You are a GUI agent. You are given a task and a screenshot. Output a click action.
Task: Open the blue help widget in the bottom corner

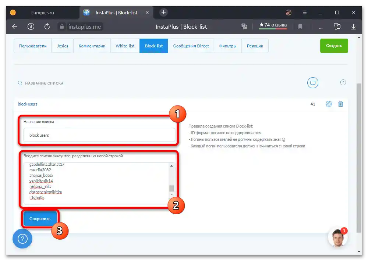click(x=22, y=239)
